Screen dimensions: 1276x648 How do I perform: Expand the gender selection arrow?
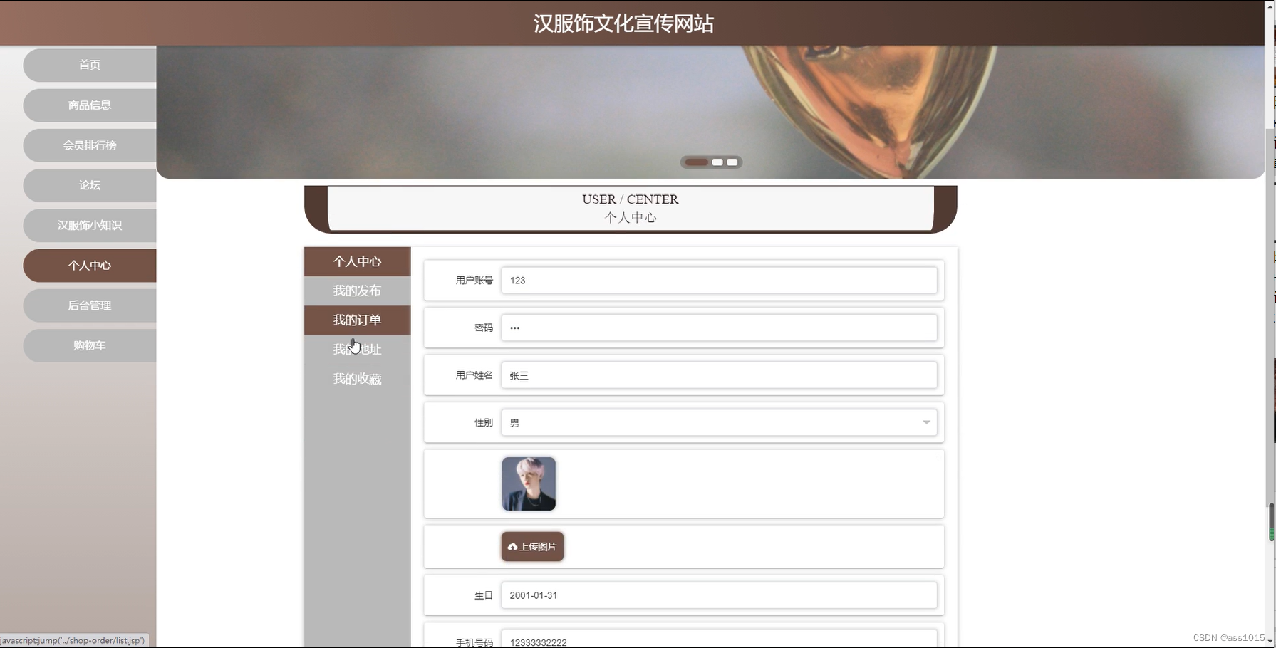click(926, 422)
